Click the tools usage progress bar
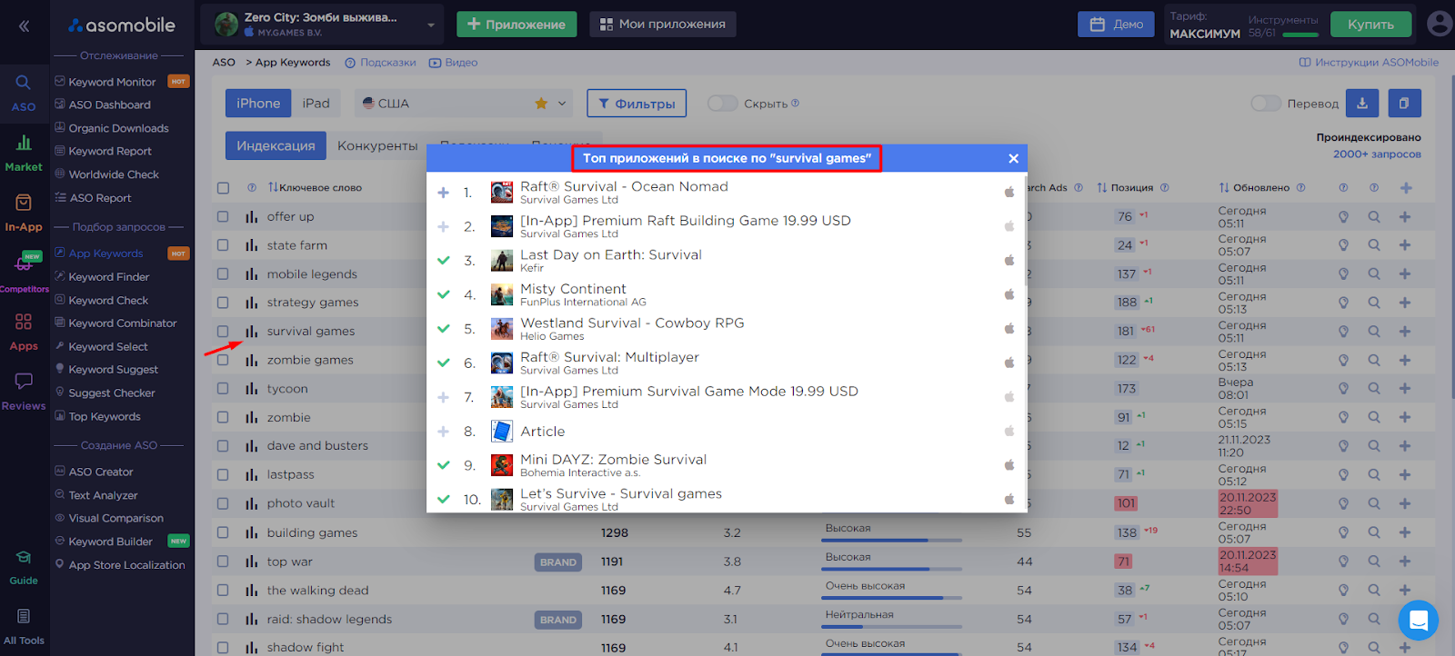Viewport: 1455px width, 656px height. pyautogui.click(x=1299, y=35)
